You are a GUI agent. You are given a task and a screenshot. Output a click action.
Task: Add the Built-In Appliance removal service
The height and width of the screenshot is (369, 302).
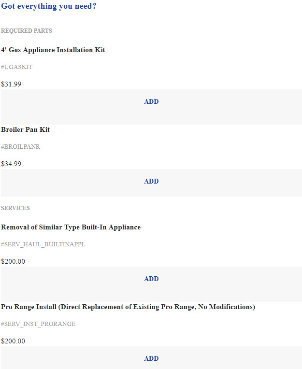tap(151, 279)
